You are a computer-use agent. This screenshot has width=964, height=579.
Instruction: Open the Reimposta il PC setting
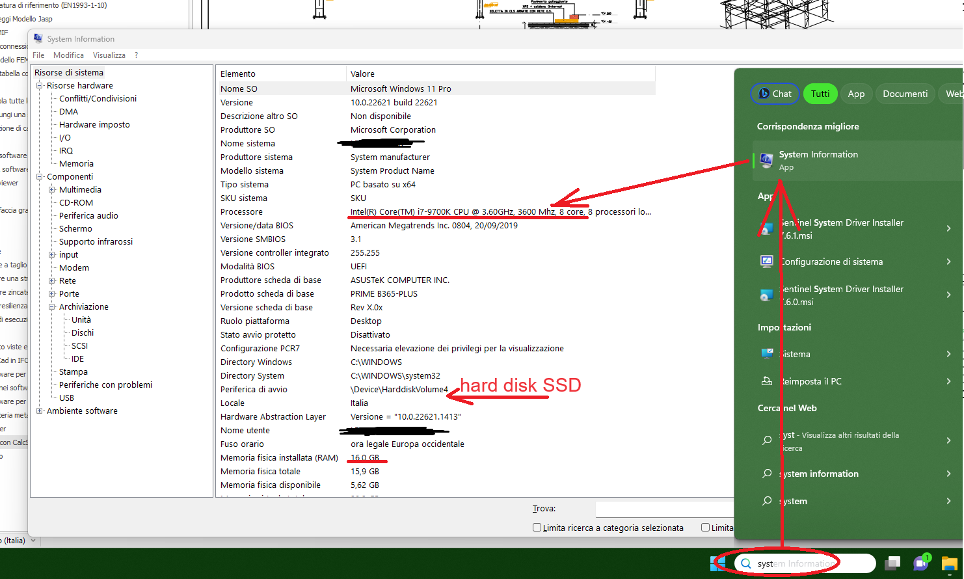tap(810, 381)
